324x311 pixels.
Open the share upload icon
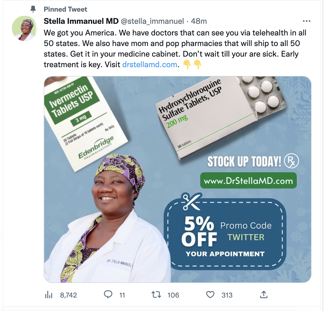[264, 294]
